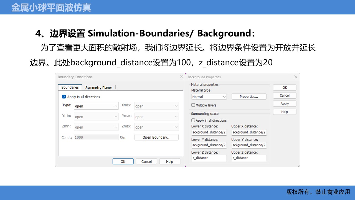The image size is (355, 200).
Task: Click the Open Boundary... button
Action: [156, 137]
